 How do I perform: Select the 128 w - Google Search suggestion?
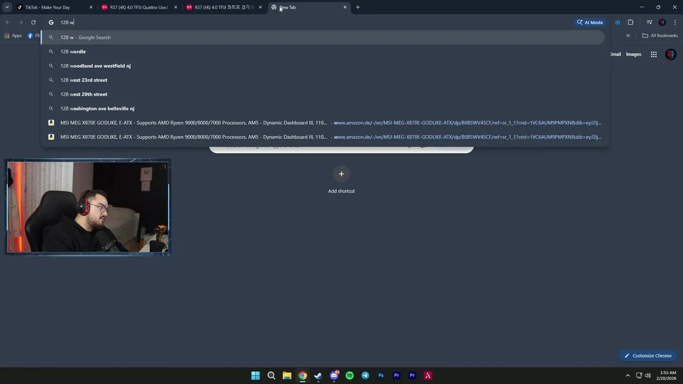[323, 37]
